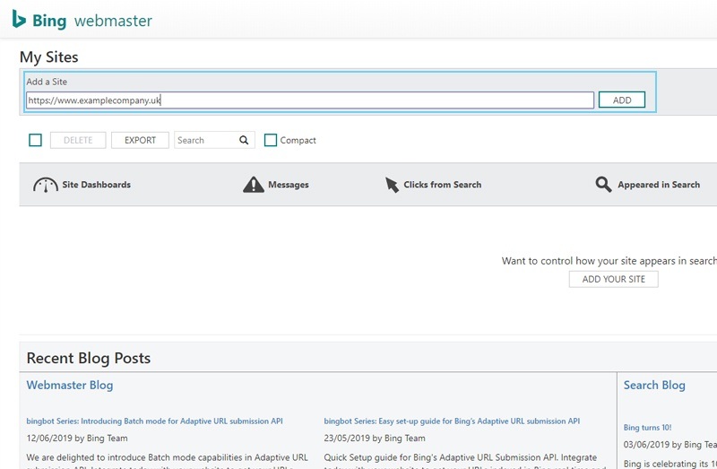Open the Bing turns 10! post
Screen dimensions: 717x469
647,428
